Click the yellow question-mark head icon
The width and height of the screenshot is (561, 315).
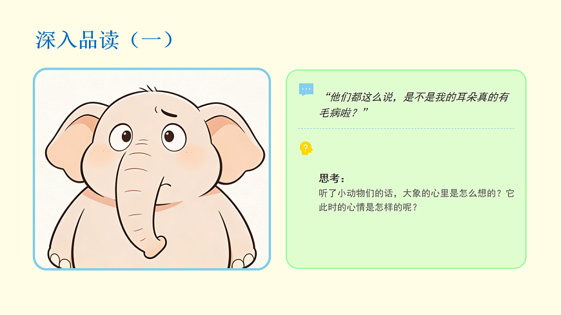306,148
